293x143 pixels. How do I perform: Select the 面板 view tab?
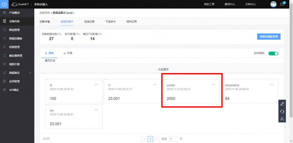[x=49, y=53]
